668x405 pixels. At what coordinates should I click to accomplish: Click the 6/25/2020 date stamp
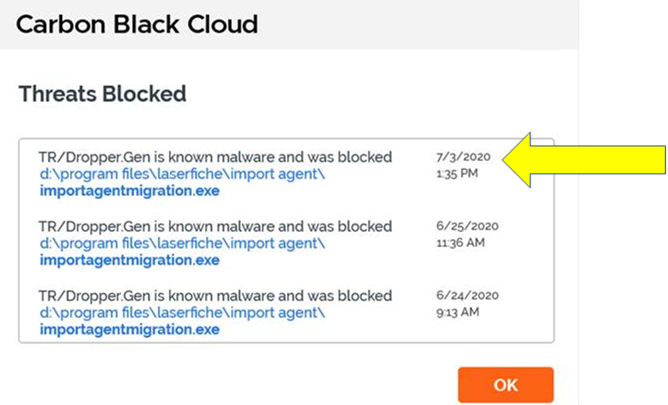(467, 226)
